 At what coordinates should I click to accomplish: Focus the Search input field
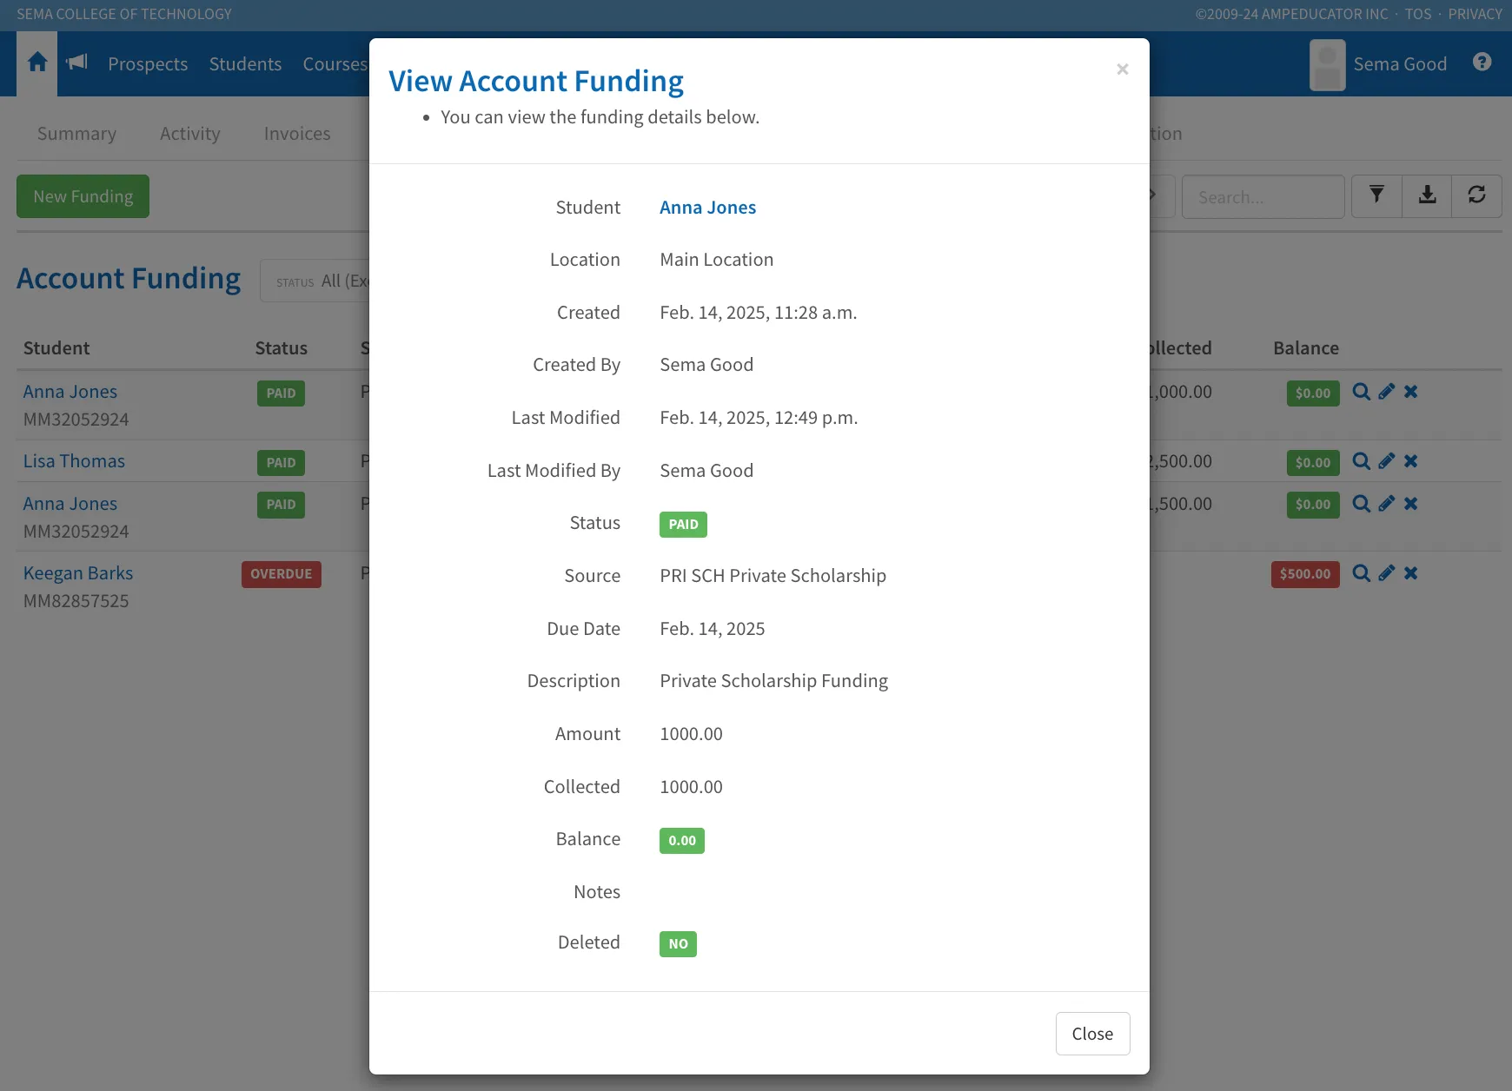pos(1263,197)
